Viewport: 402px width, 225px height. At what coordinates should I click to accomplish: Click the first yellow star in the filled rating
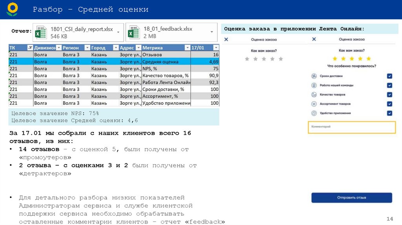coord(335,59)
